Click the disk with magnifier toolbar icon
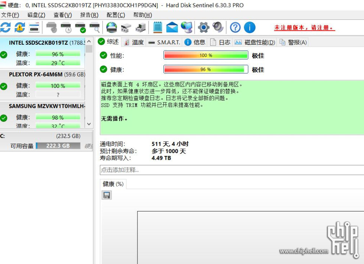 (95, 27)
